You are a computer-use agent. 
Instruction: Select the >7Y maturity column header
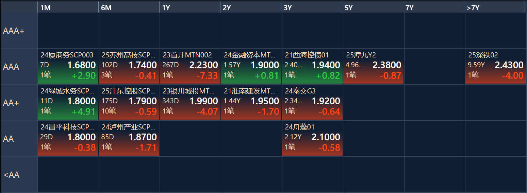click(x=495, y=7)
